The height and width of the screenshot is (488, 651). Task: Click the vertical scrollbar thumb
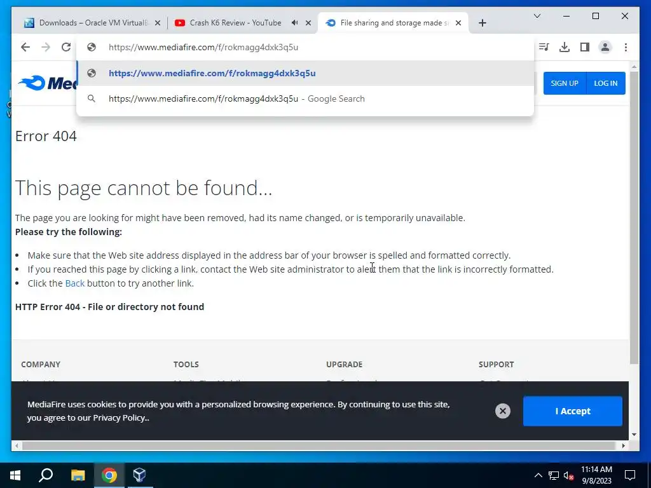(634, 218)
